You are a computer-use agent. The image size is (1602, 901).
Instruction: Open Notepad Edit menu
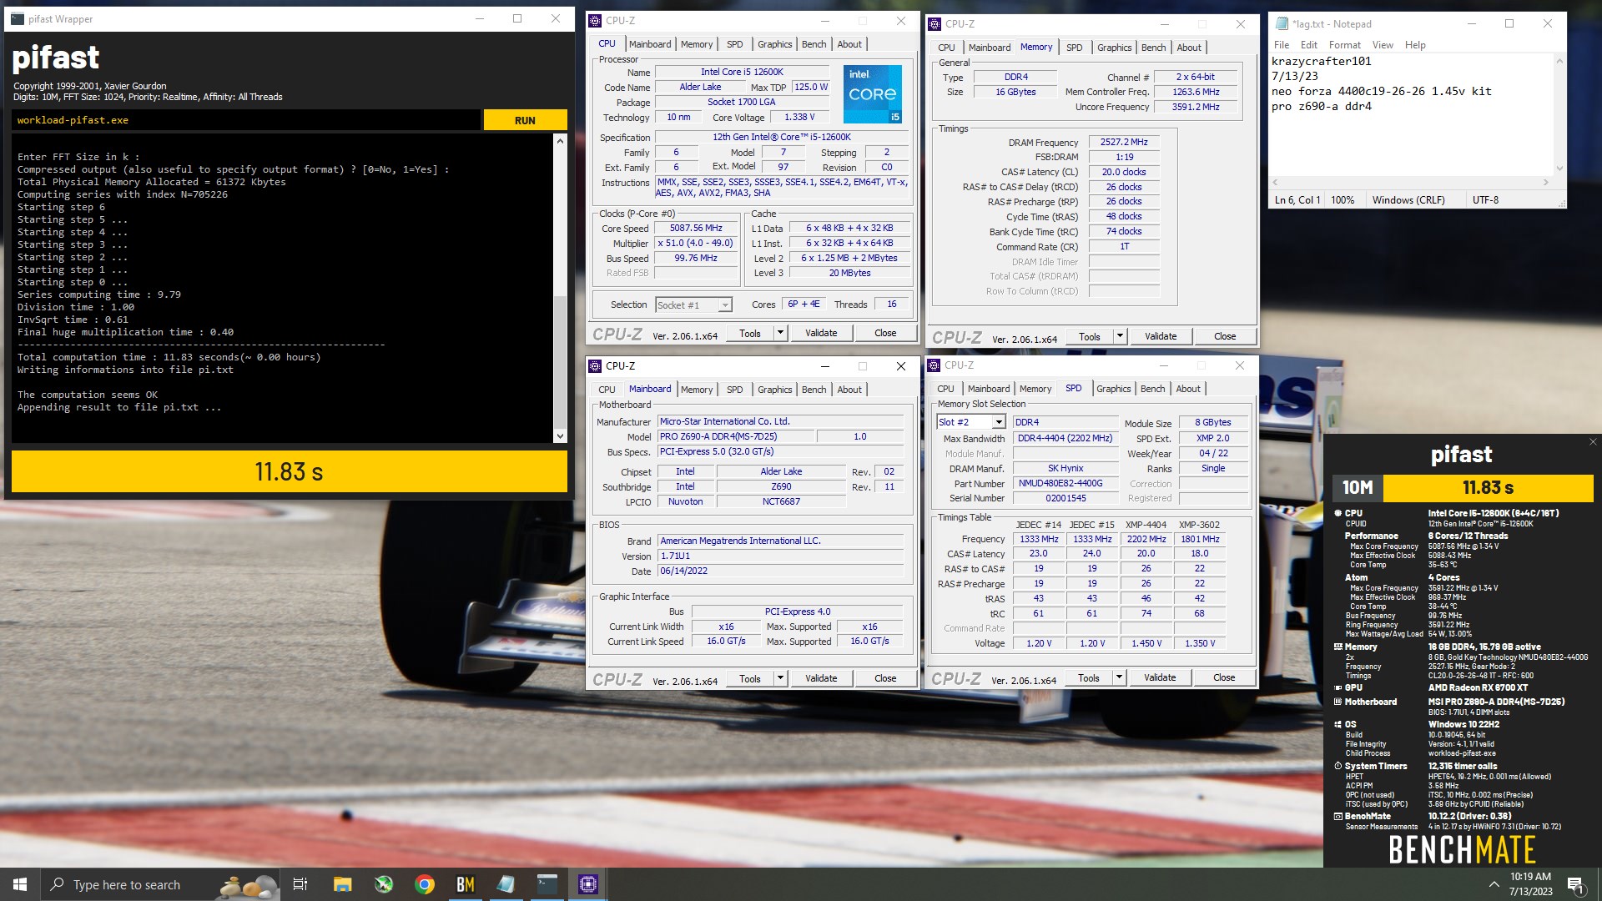coord(1309,45)
